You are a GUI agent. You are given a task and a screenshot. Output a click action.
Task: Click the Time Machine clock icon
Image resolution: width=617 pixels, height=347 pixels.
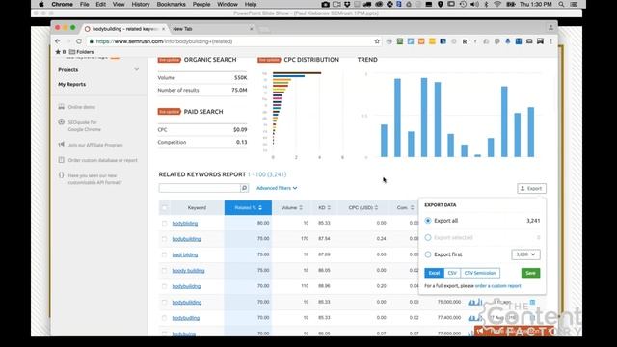click(x=463, y=4)
